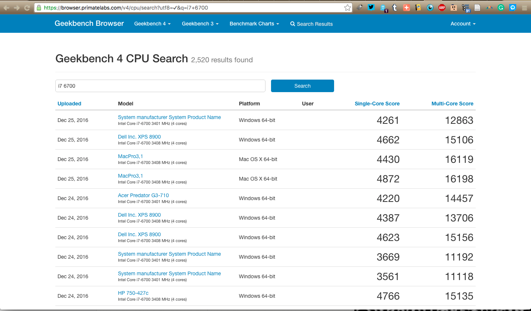Image resolution: width=531 pixels, height=311 pixels.
Task: Click Windows 64-bit in HP 750-427c row
Action: click(x=257, y=296)
